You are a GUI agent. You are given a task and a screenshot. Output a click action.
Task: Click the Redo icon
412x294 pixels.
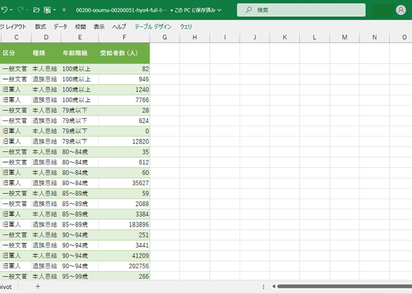[21, 10]
